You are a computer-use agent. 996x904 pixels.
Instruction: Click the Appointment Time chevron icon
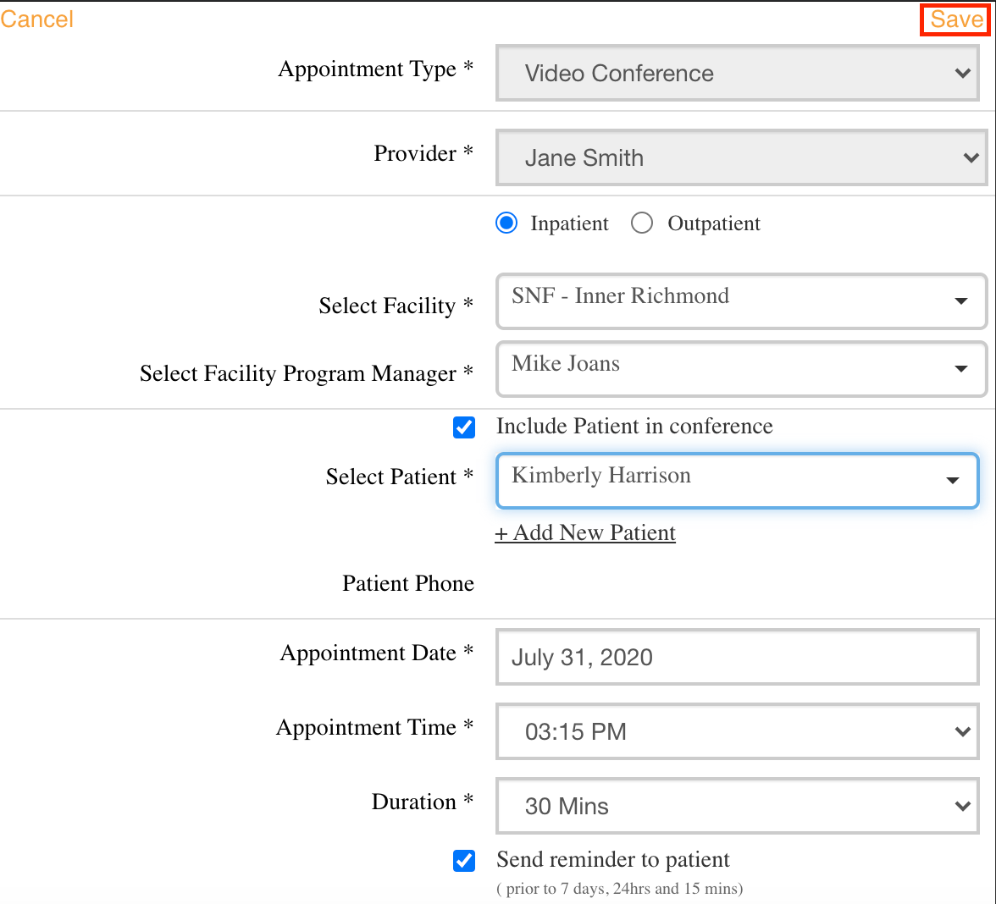[962, 731]
